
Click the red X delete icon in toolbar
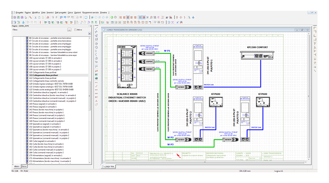coord(48,18)
